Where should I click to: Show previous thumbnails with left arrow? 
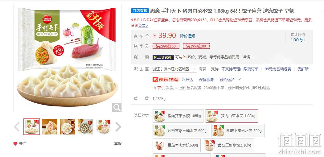[x=17, y=127]
